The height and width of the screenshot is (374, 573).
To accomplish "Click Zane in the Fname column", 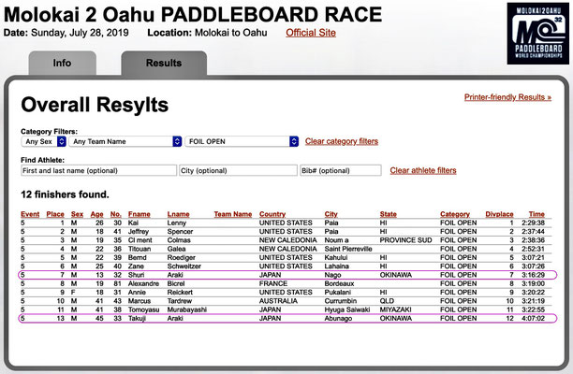I will [x=136, y=266].
